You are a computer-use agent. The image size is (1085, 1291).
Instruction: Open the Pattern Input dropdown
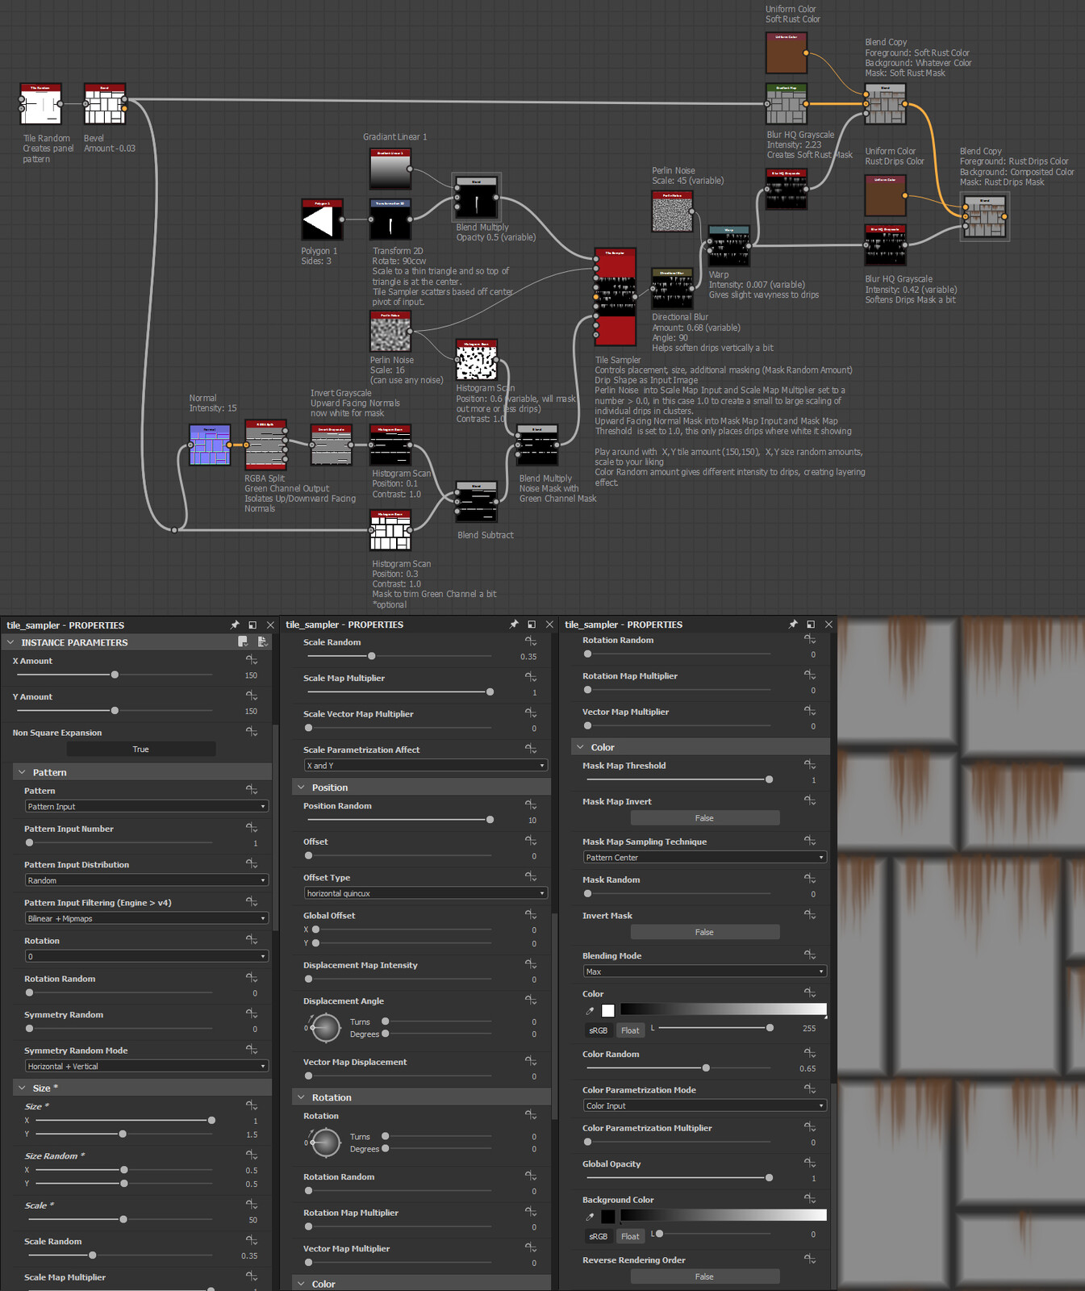tap(146, 806)
